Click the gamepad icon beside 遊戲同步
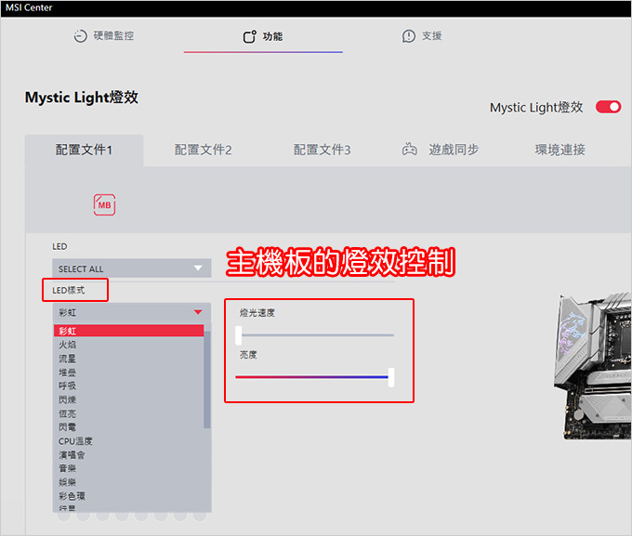 [x=410, y=150]
